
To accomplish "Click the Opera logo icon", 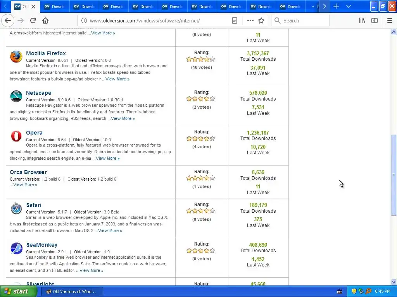I will (x=16, y=136).
